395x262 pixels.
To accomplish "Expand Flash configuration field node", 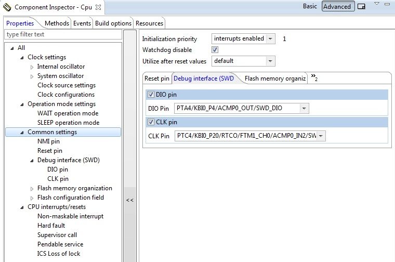I will (x=32, y=198).
